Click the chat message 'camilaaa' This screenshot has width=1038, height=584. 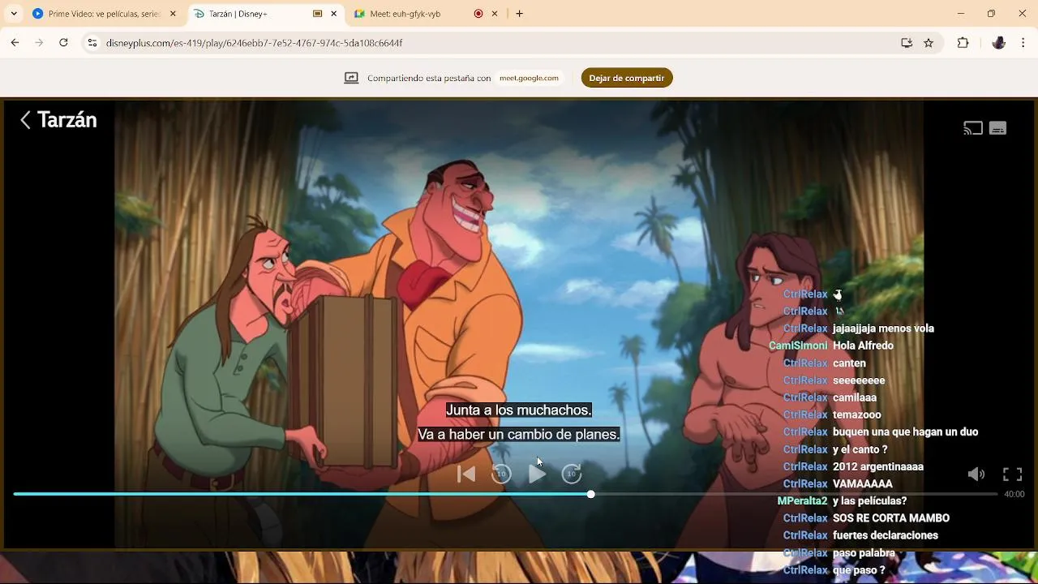(855, 397)
